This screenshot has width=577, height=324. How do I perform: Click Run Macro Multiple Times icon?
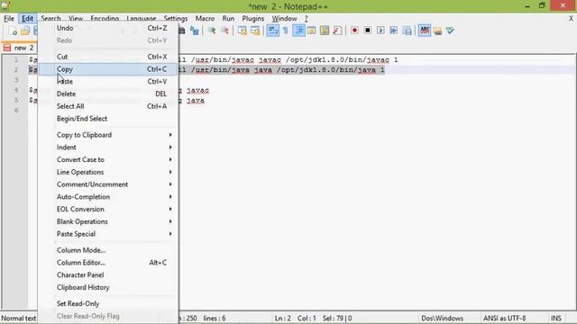pos(393,31)
